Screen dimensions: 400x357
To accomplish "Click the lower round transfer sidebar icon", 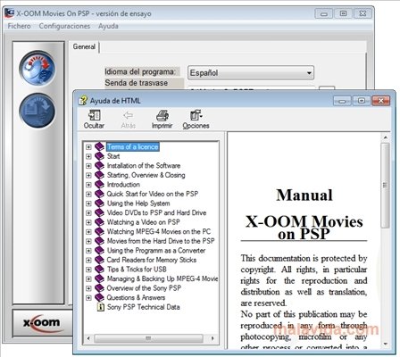I will tap(37, 111).
